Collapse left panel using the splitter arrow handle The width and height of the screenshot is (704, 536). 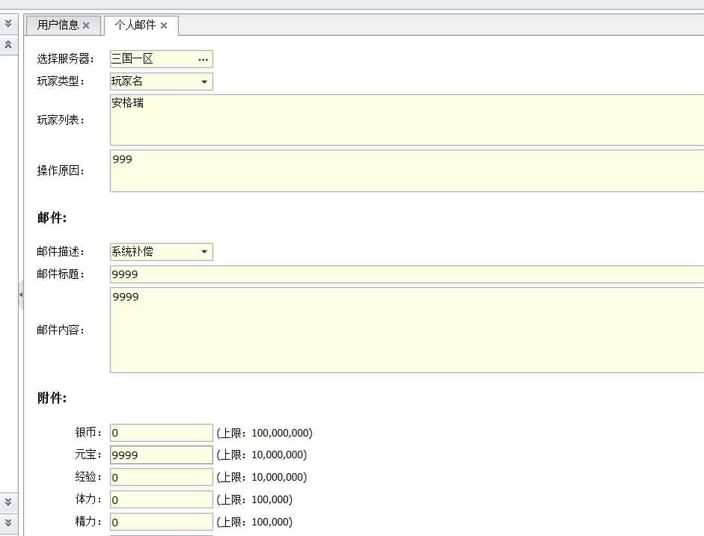click(x=21, y=295)
